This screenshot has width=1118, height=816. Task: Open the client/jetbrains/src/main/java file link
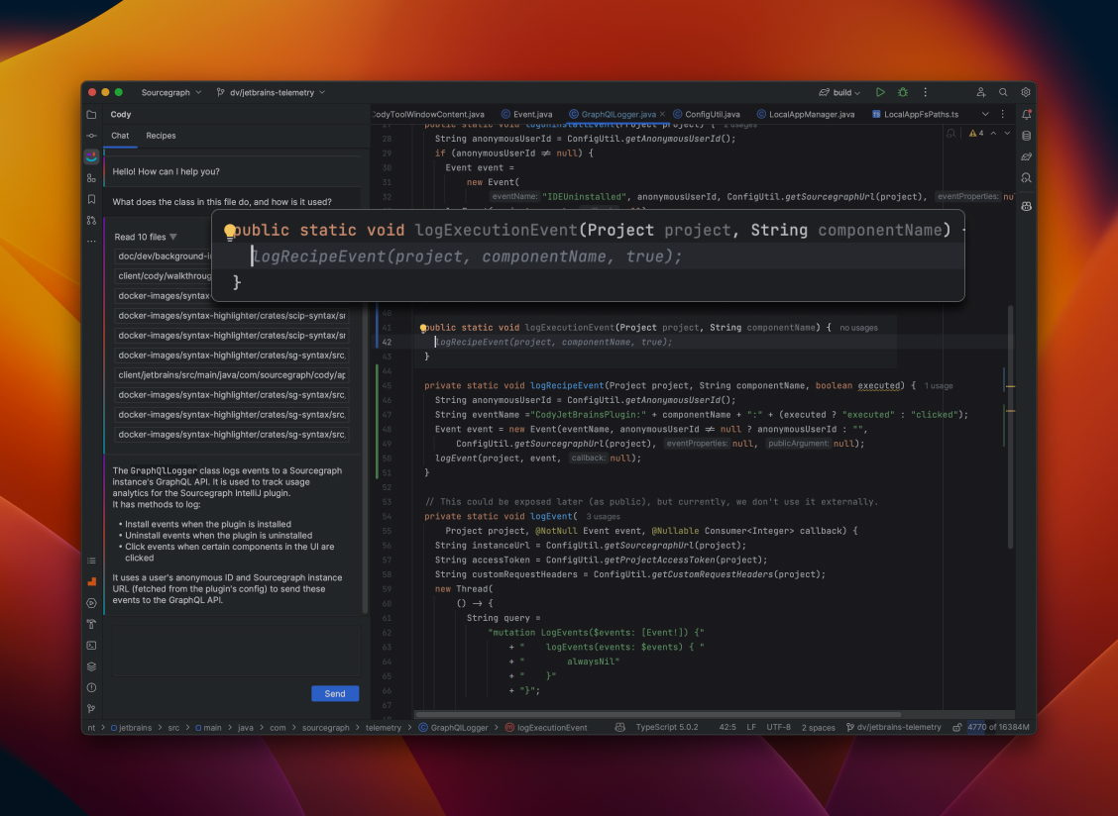click(x=232, y=375)
